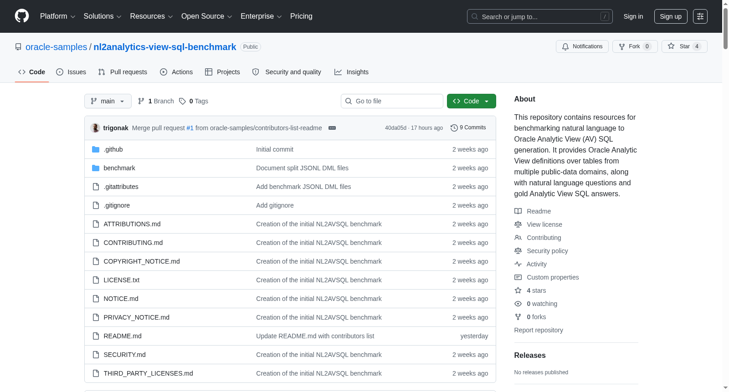This screenshot has height=392, width=729.
Task: Click the search magnifier icon in header
Action: 475,16
